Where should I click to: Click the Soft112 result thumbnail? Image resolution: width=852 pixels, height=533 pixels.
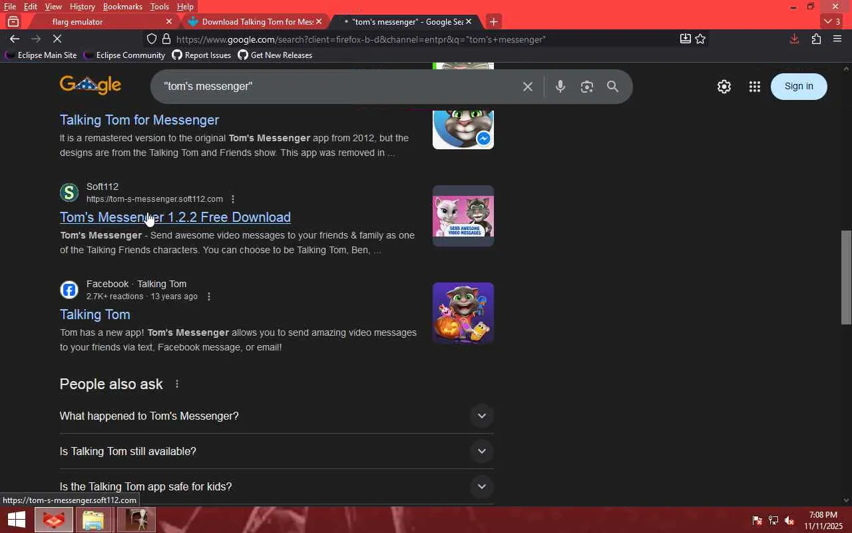(463, 216)
